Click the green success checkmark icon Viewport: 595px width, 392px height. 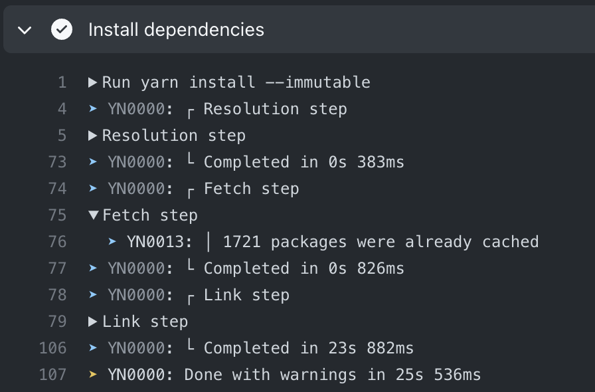point(62,29)
